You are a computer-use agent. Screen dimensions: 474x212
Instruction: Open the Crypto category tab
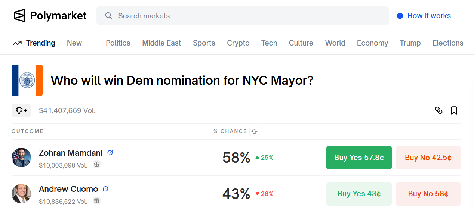pos(238,43)
